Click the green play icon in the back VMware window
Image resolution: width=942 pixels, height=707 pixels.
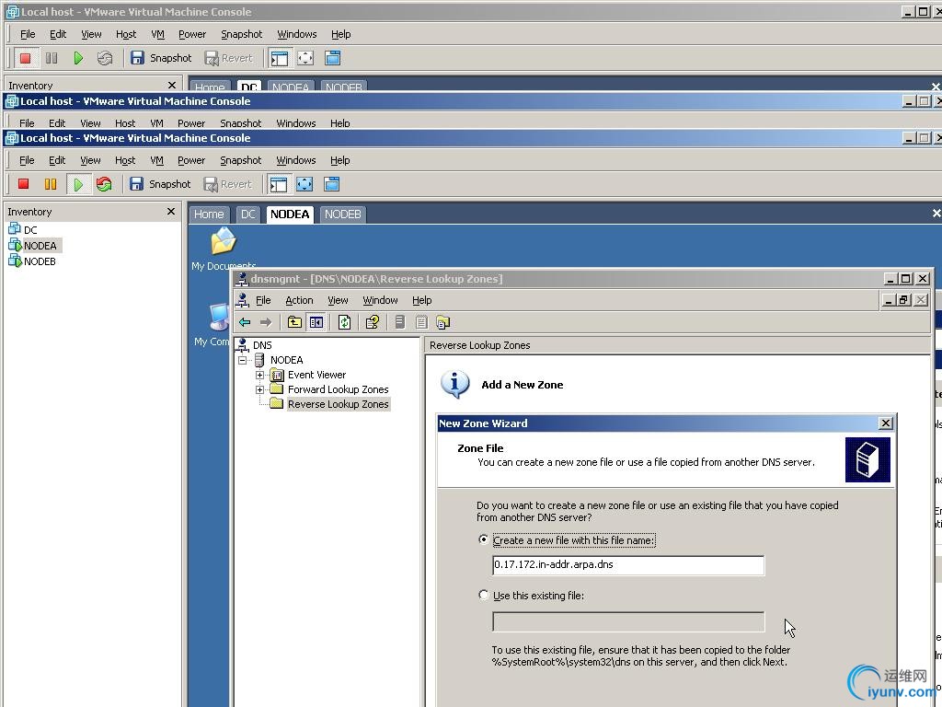[78, 58]
